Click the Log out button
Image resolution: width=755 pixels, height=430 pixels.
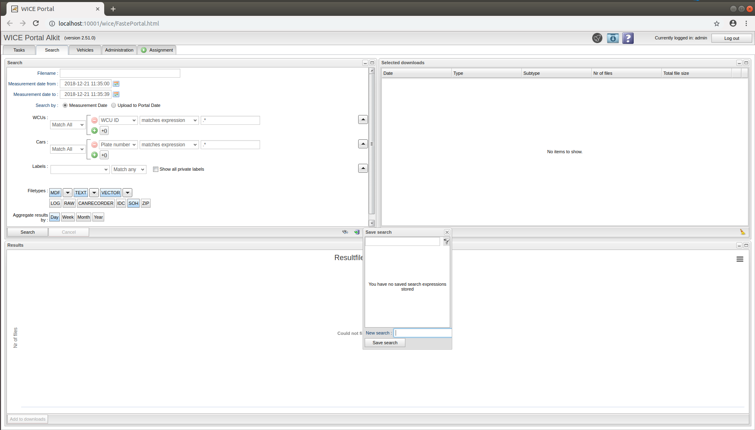(731, 38)
